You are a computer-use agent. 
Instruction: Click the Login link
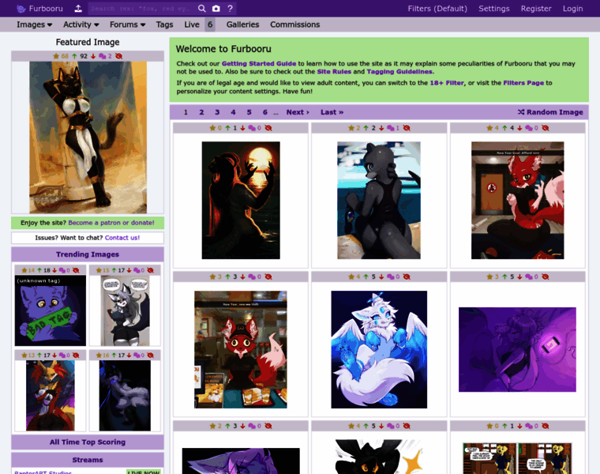[573, 9]
